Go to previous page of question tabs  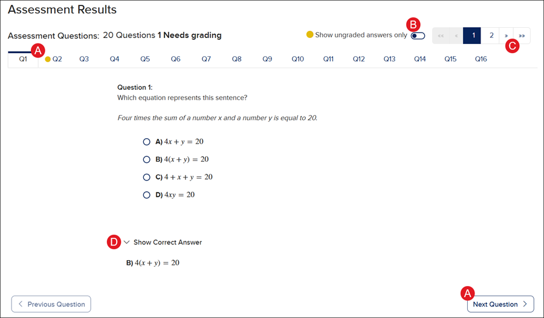pos(456,36)
